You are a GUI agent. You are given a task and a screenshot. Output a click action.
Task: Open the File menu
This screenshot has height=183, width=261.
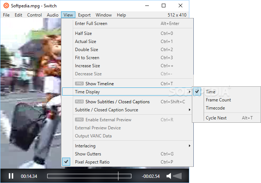(x=6, y=15)
